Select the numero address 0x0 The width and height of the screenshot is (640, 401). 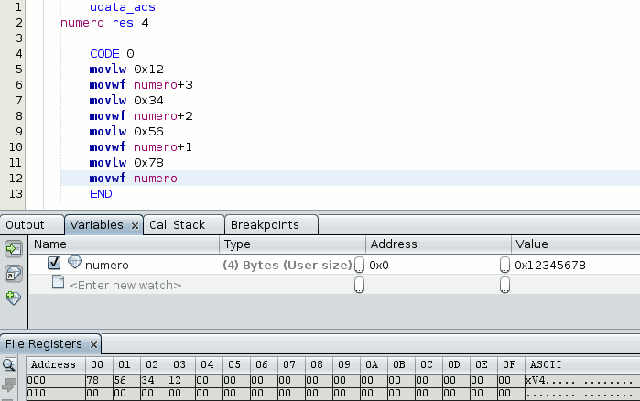click(379, 266)
